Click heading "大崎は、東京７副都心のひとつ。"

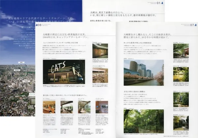pyautogui.click(x=107, y=12)
